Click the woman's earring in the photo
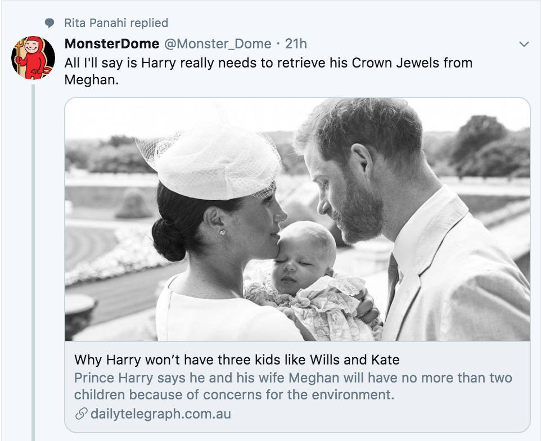 [x=223, y=232]
